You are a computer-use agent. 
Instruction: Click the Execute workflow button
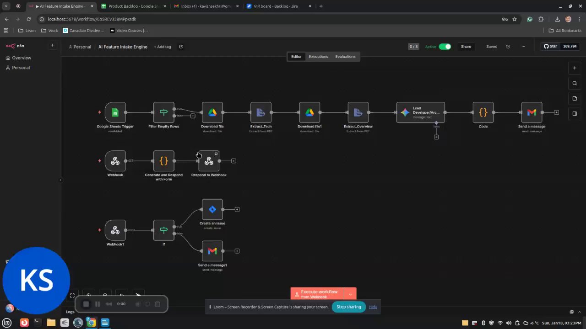(x=317, y=294)
